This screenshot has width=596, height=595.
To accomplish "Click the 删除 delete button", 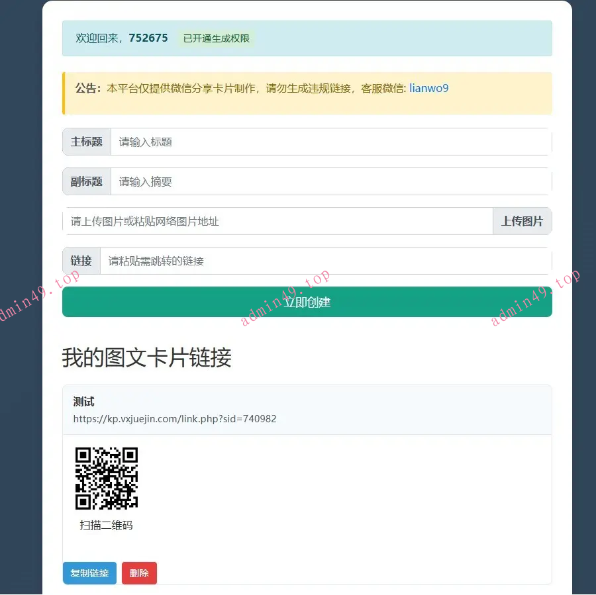I will click(x=139, y=572).
